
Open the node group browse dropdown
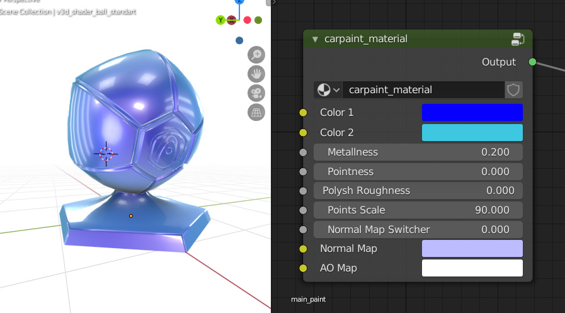(328, 89)
